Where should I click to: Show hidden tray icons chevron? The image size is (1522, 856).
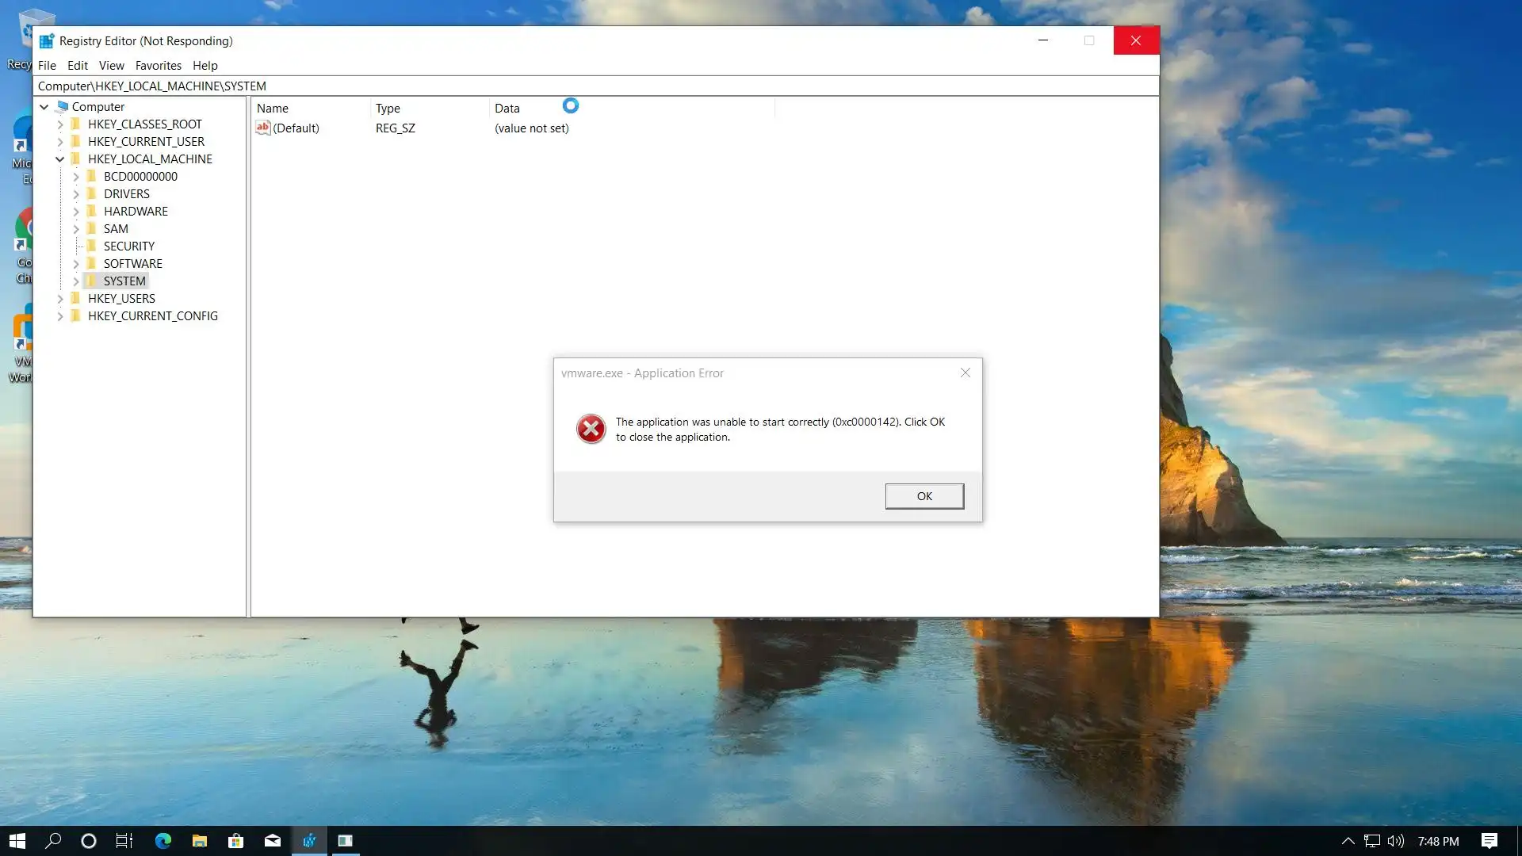click(x=1348, y=841)
